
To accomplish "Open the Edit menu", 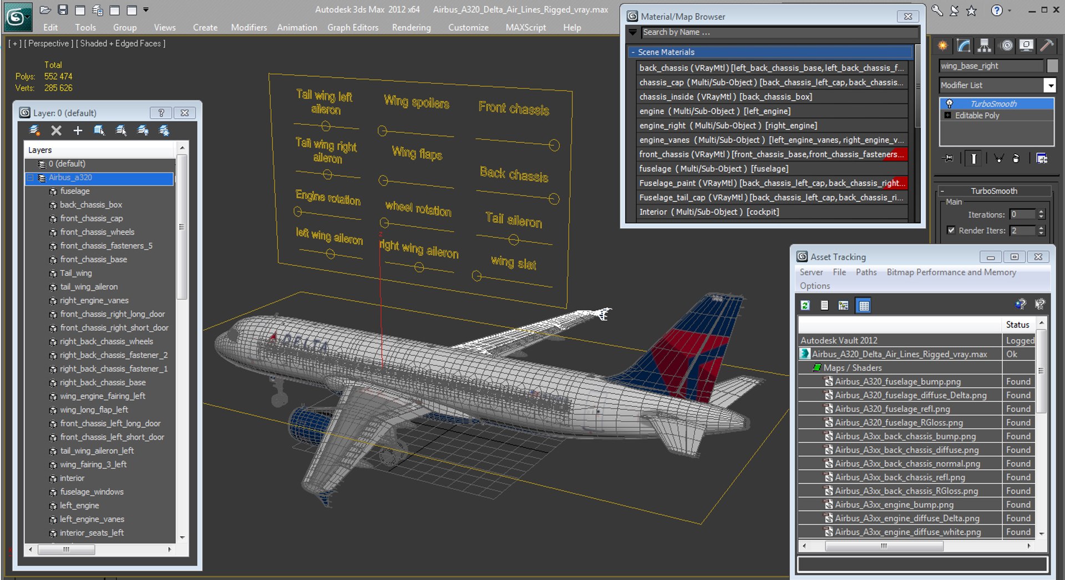I will pyautogui.click(x=50, y=27).
